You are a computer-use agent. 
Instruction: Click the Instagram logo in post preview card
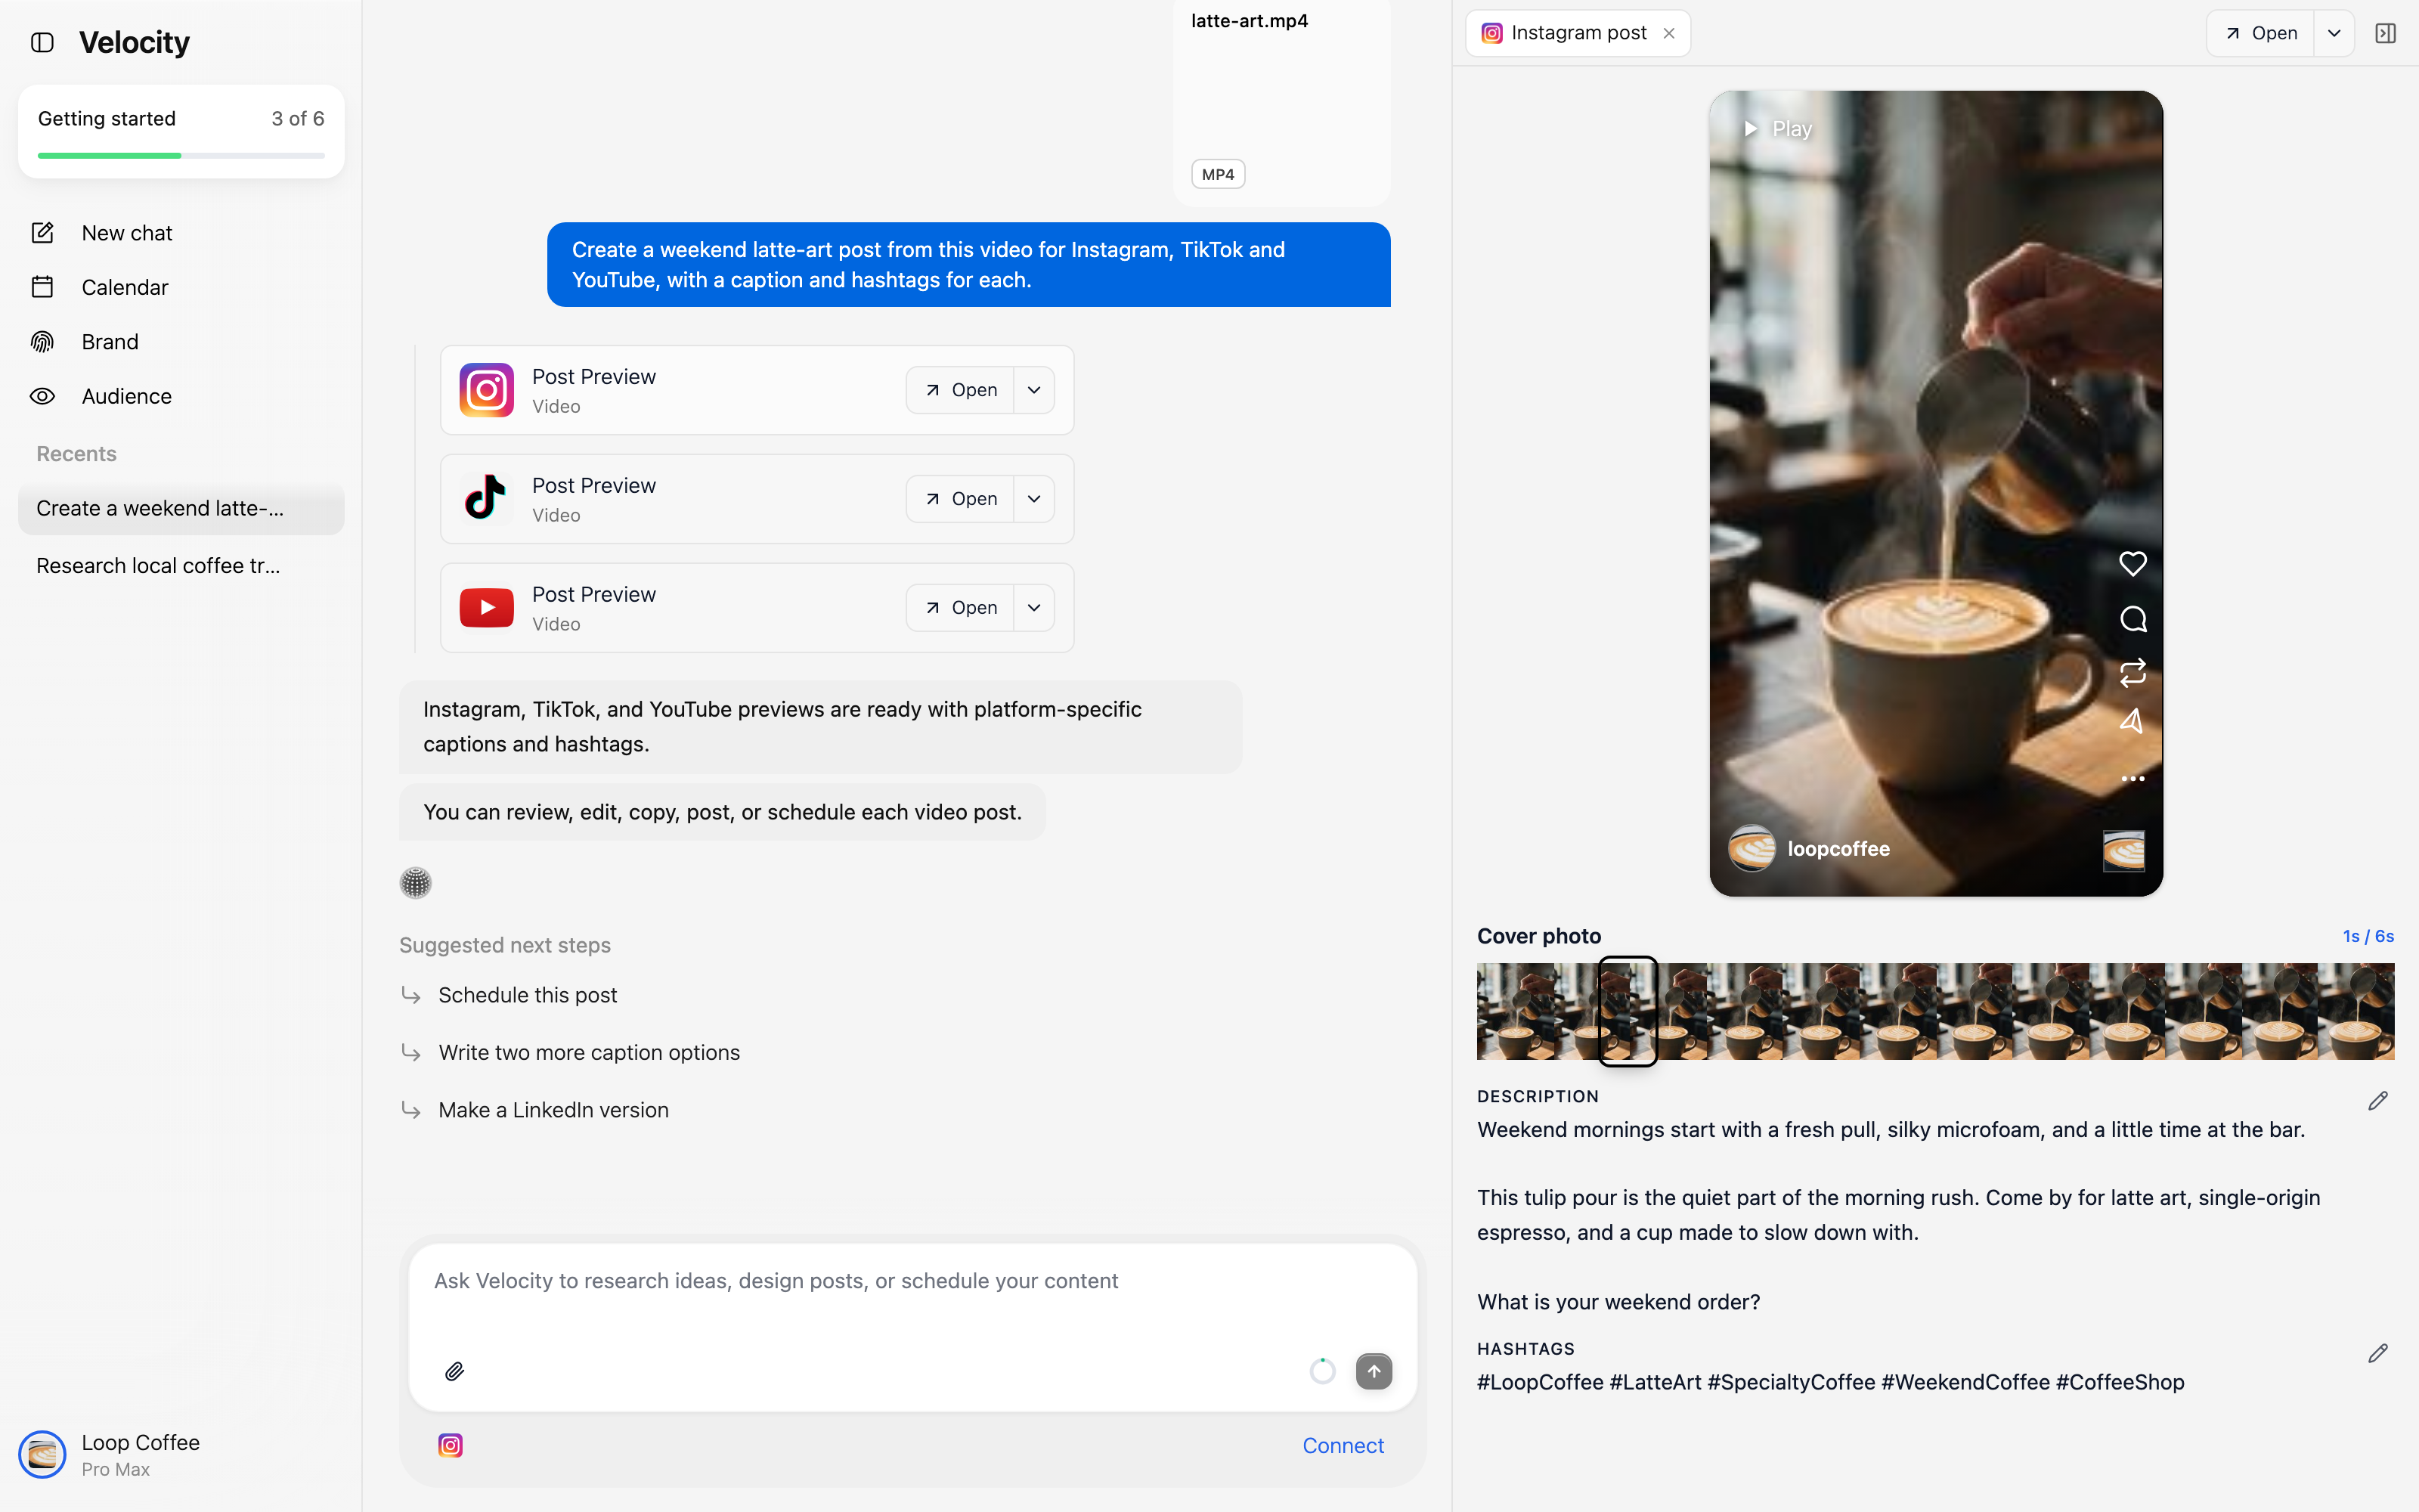click(x=487, y=390)
